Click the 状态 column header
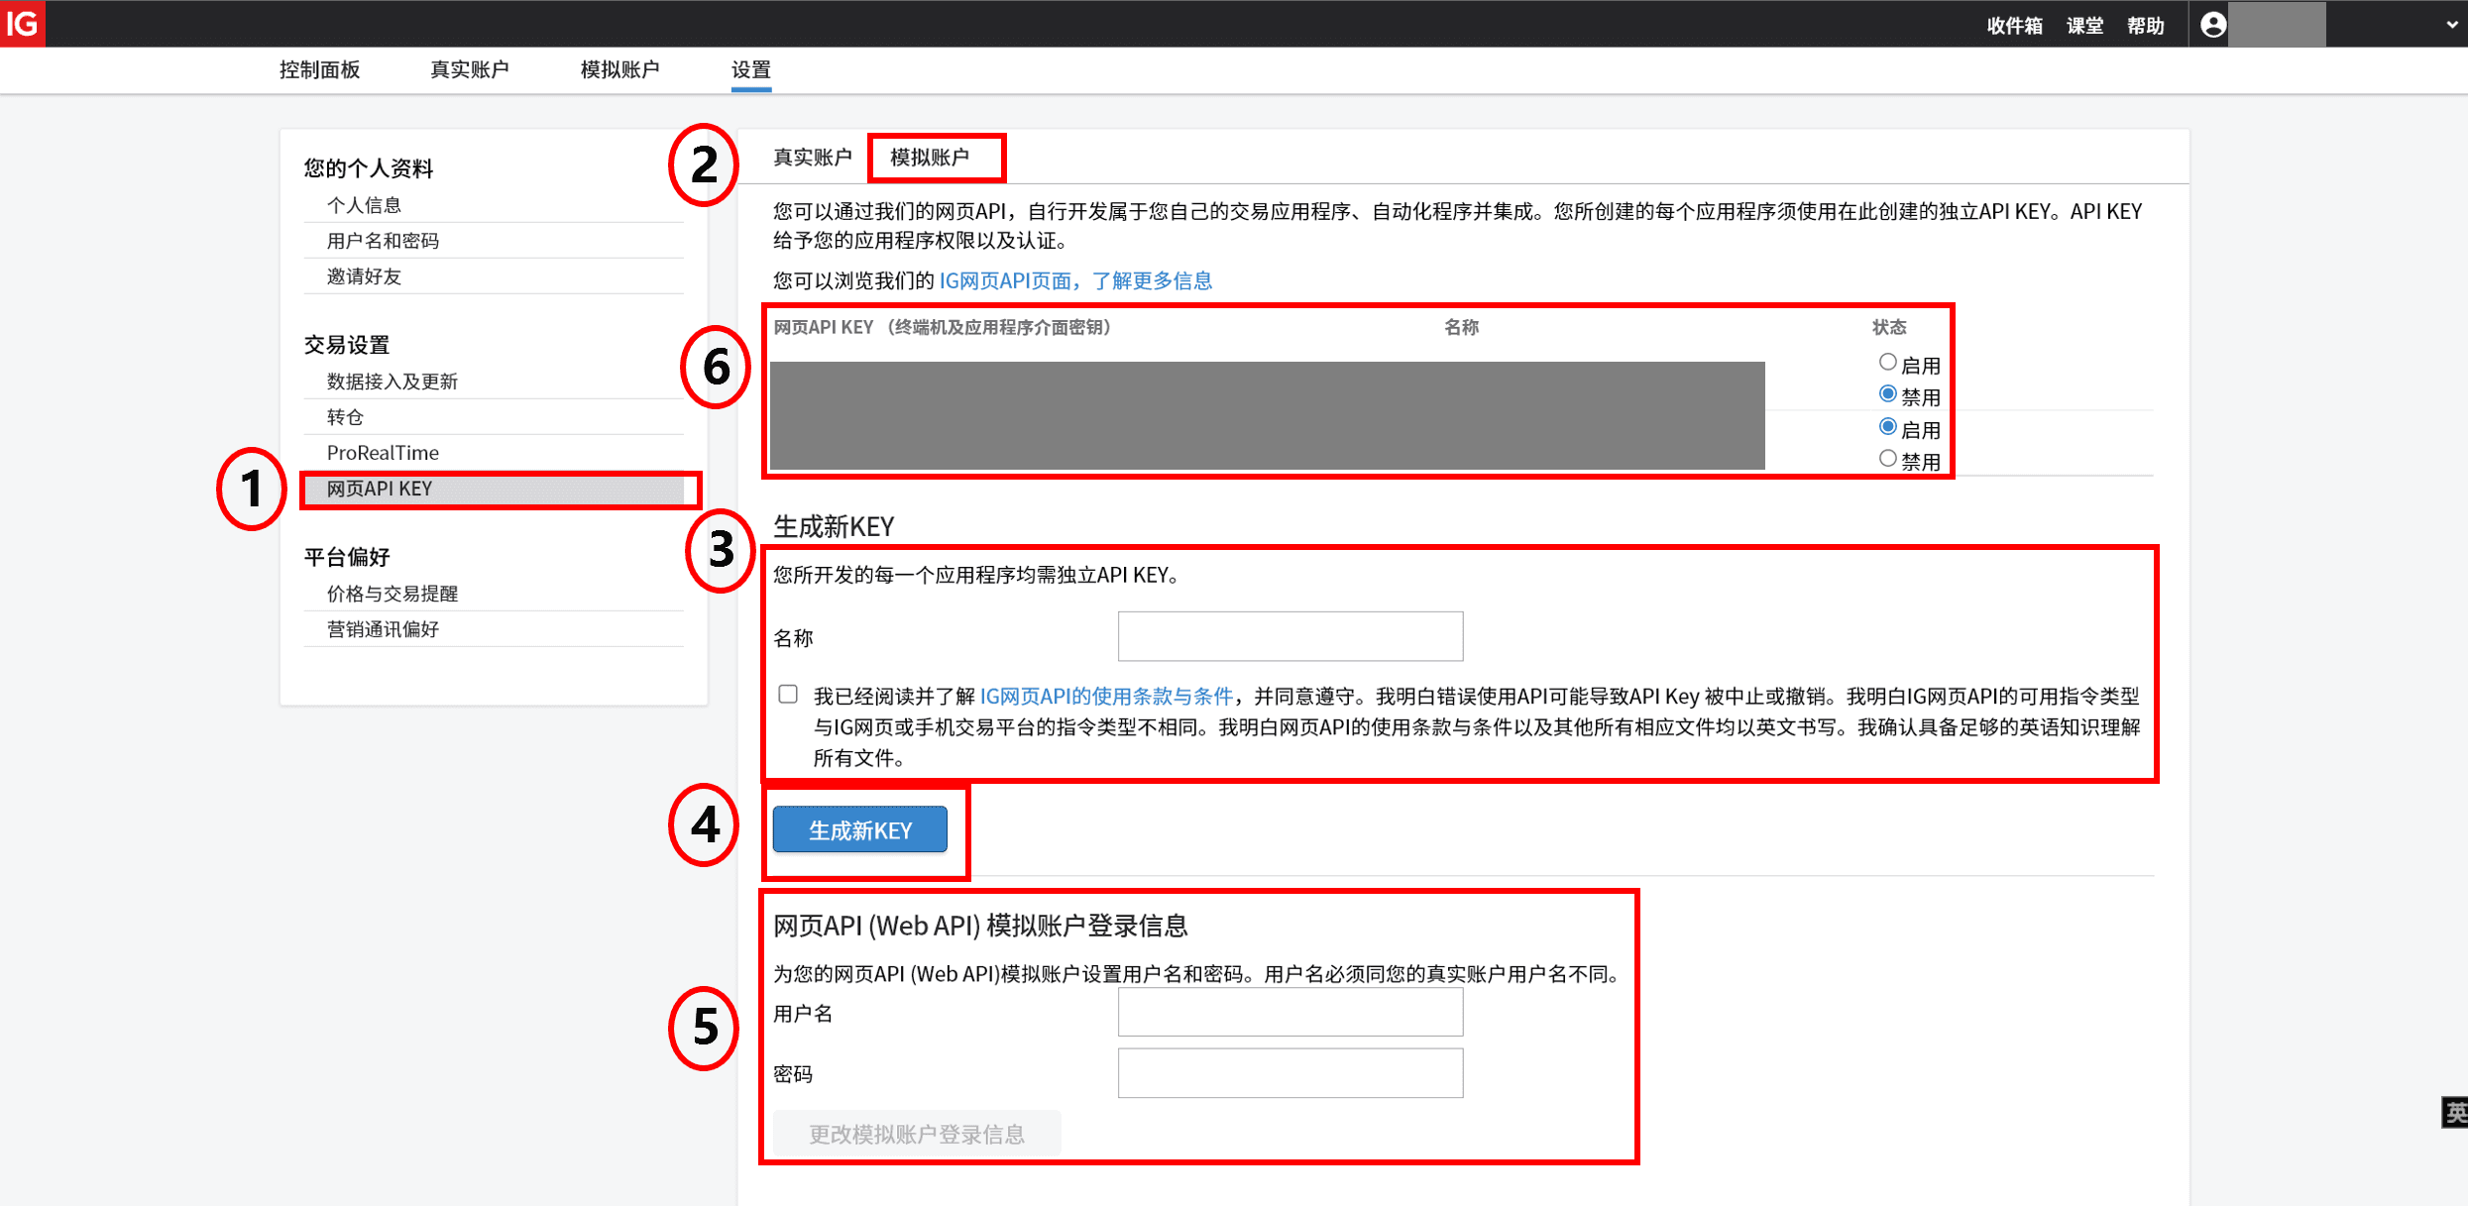This screenshot has height=1206, width=2468. point(1889,327)
